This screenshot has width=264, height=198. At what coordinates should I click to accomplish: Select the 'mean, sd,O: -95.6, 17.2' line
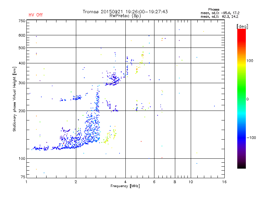[220, 13]
